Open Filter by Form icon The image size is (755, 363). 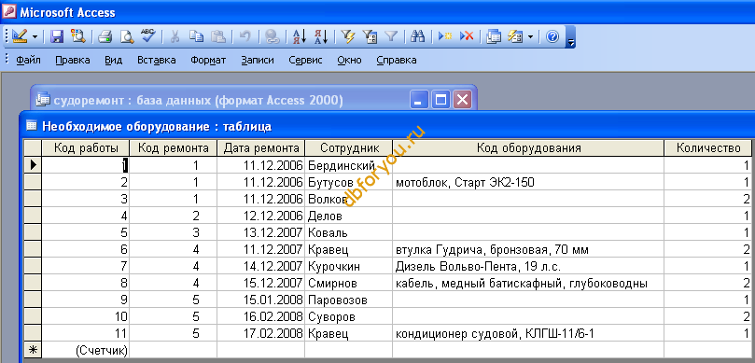pyautogui.click(x=370, y=36)
